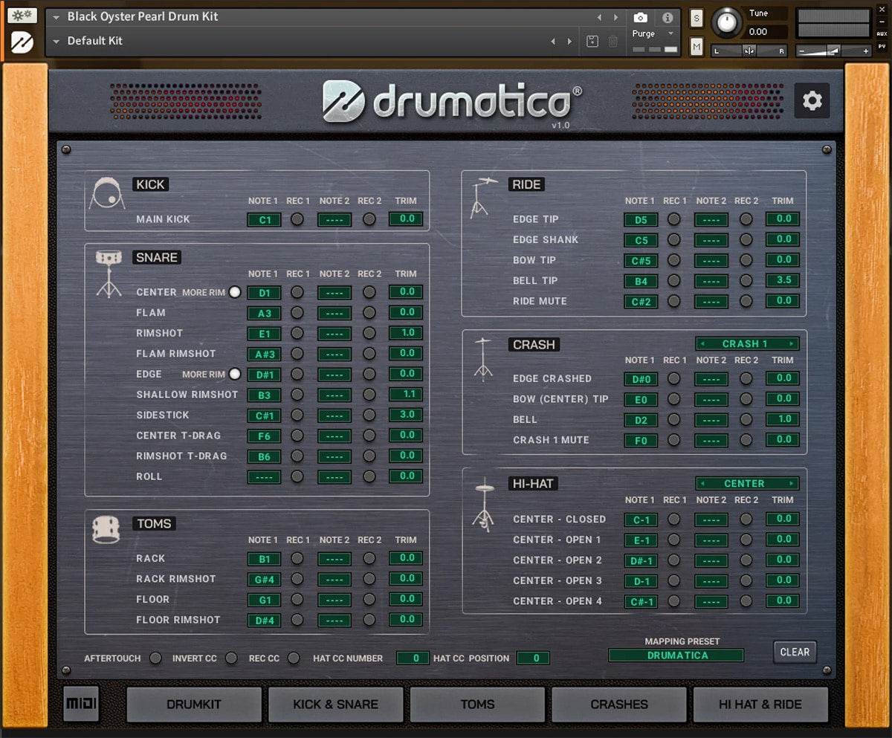Toggle REC 1 for snare Sidestick
The image size is (892, 738).
point(297,415)
